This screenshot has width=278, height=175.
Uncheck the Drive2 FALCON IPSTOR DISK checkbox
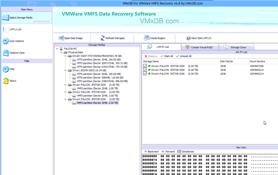(145, 66)
